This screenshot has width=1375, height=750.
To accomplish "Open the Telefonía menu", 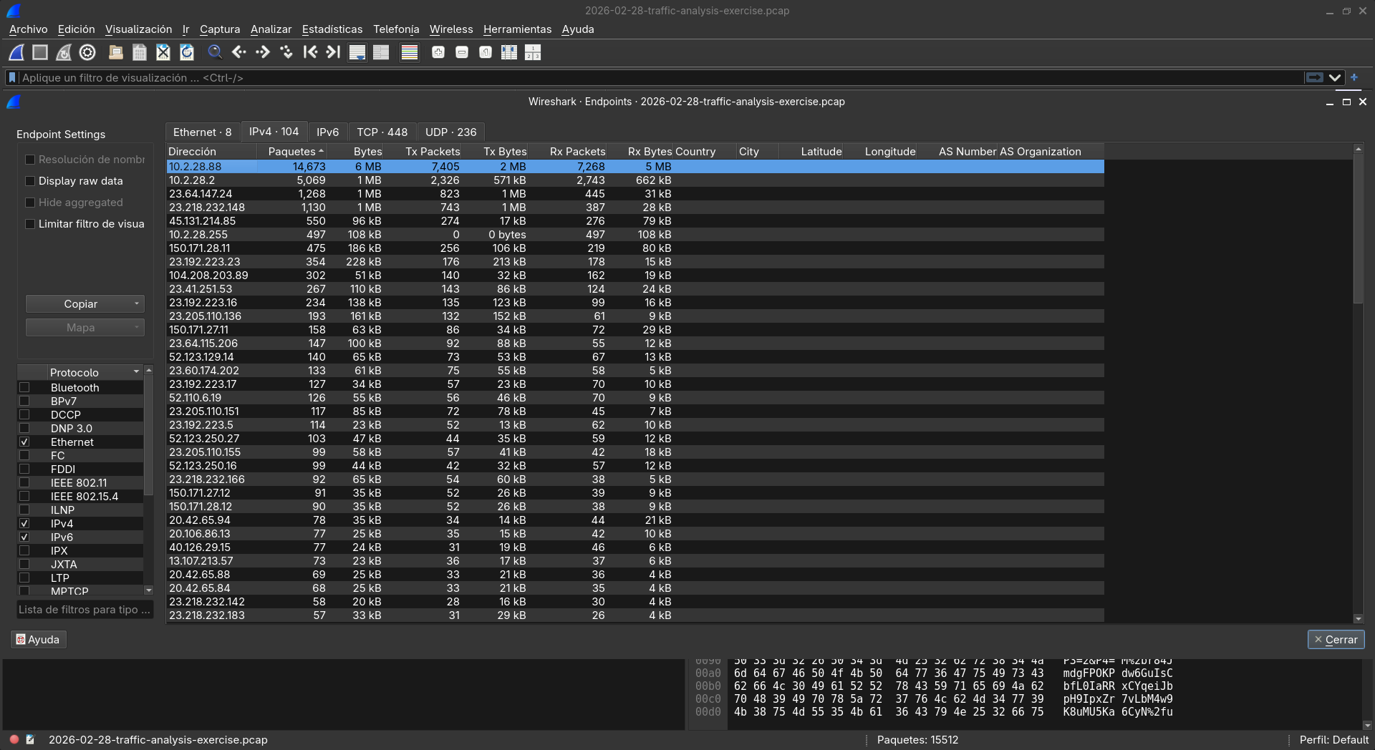I will pos(396,29).
